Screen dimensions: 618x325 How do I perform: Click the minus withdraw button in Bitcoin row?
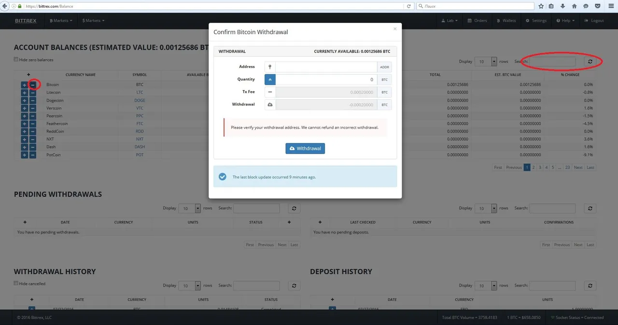coord(33,85)
